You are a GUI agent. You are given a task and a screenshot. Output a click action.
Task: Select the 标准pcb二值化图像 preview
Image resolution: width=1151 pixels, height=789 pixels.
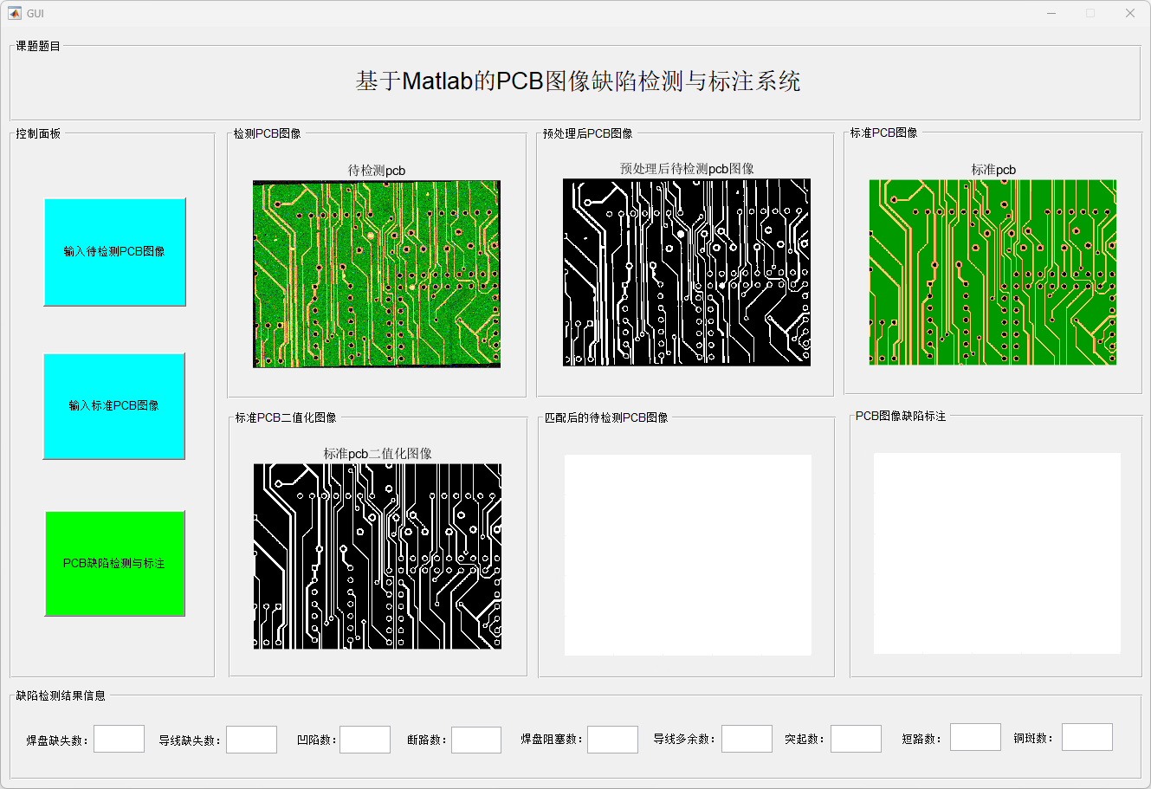click(376, 557)
